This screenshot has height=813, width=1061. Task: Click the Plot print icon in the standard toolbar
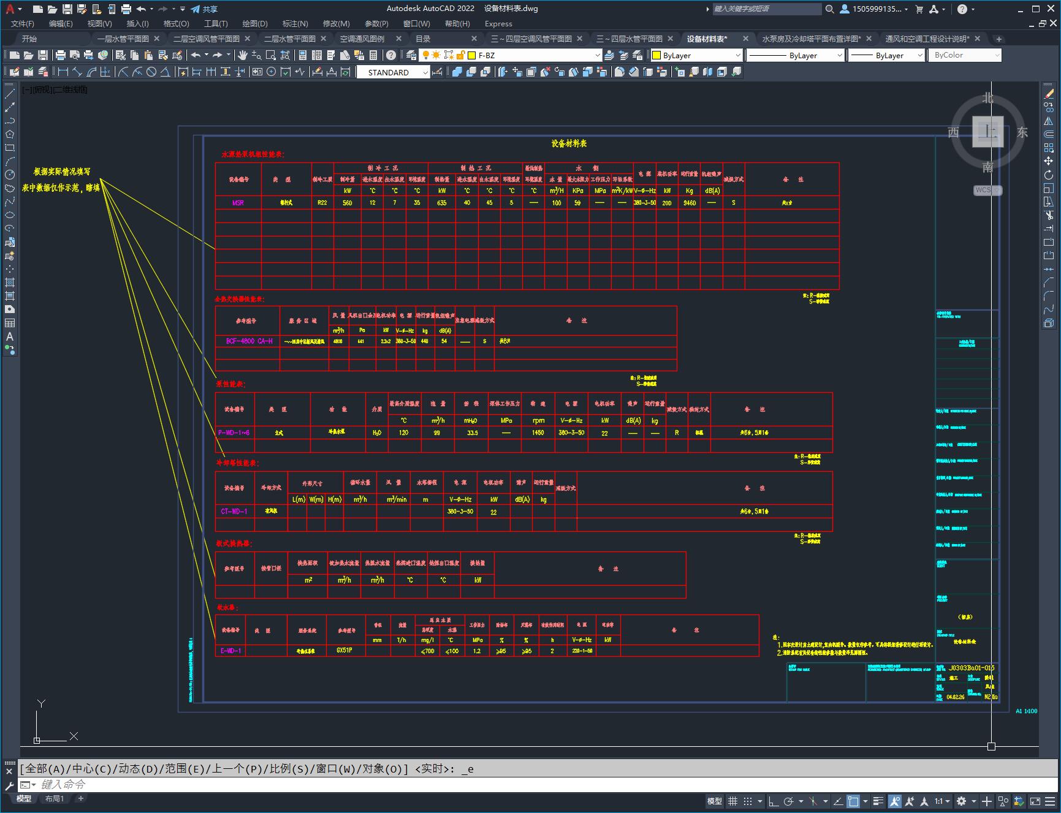61,55
